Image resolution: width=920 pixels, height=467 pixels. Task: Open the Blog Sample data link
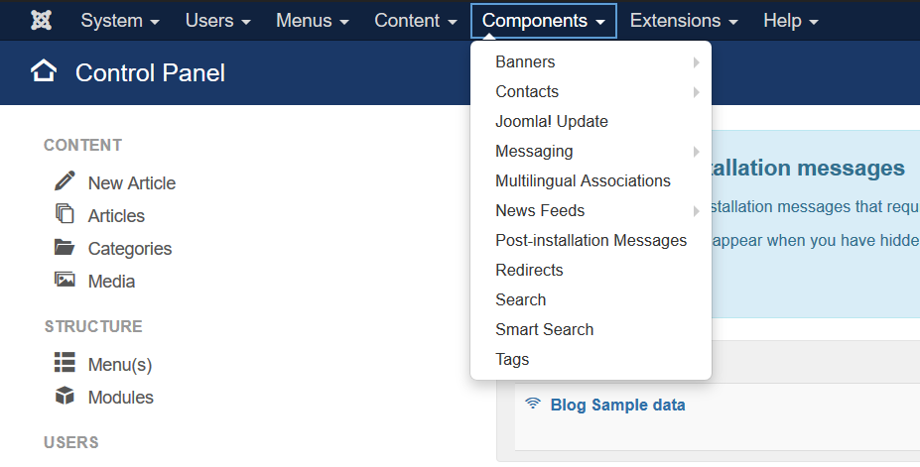[617, 405]
